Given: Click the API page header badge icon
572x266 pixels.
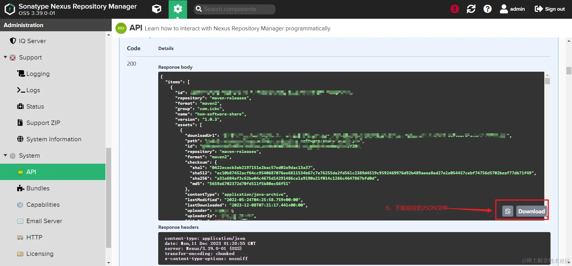Looking at the screenshot, I should pos(121,28).
